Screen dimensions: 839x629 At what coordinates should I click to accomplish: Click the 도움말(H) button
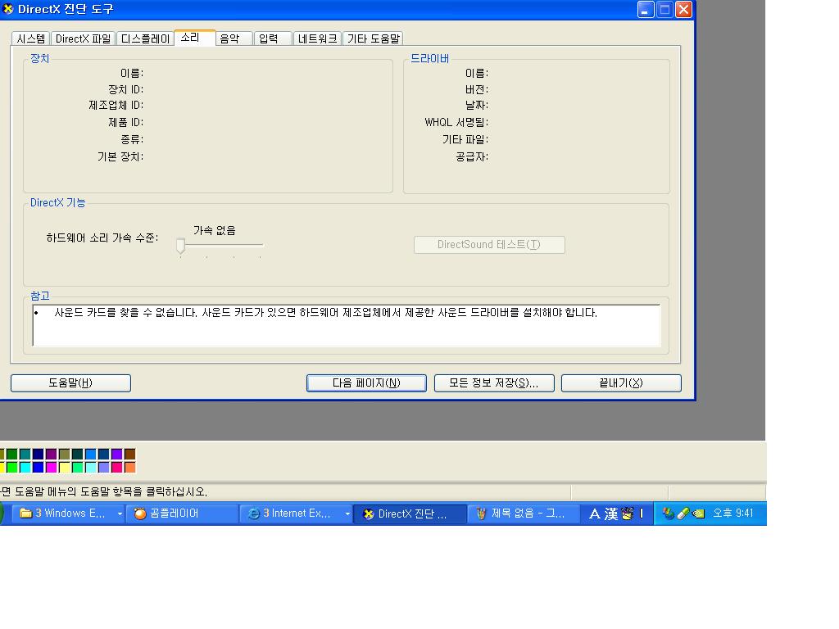pyautogui.click(x=70, y=383)
